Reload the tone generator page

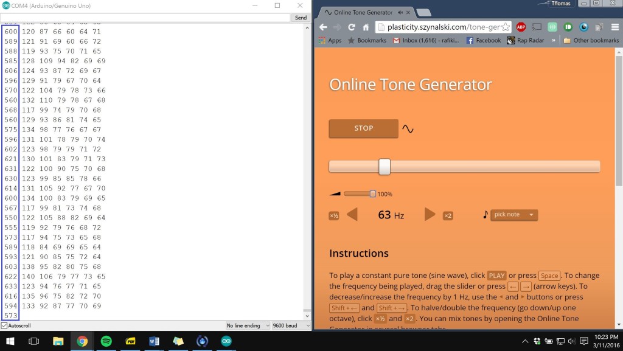click(351, 27)
